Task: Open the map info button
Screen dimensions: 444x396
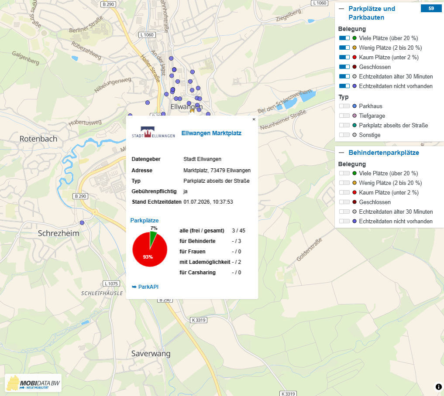Action: [x=438, y=387]
